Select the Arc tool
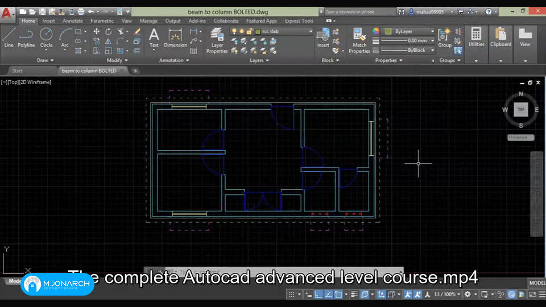The image size is (546, 307). tap(65, 38)
